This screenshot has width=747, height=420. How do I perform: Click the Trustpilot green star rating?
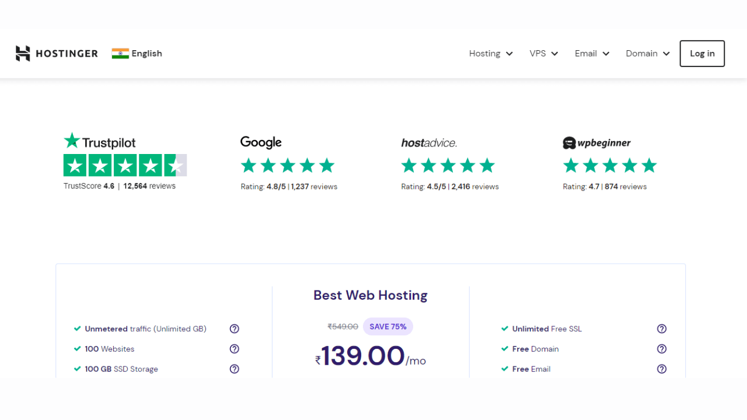125,165
